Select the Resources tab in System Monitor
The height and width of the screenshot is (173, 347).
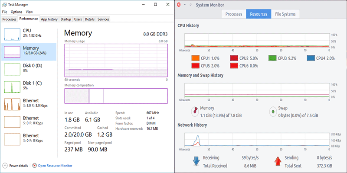[x=259, y=14]
